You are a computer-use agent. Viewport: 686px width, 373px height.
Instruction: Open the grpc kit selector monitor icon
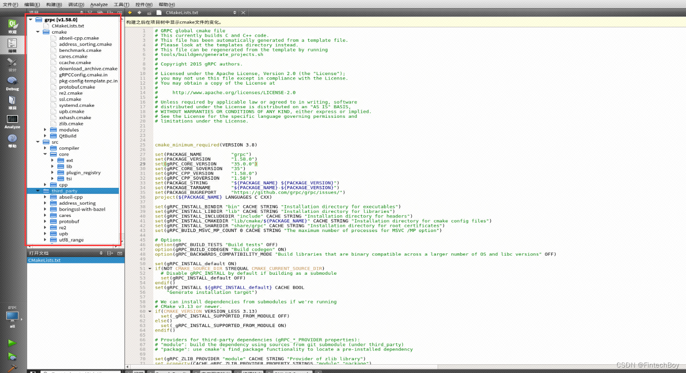click(x=12, y=316)
